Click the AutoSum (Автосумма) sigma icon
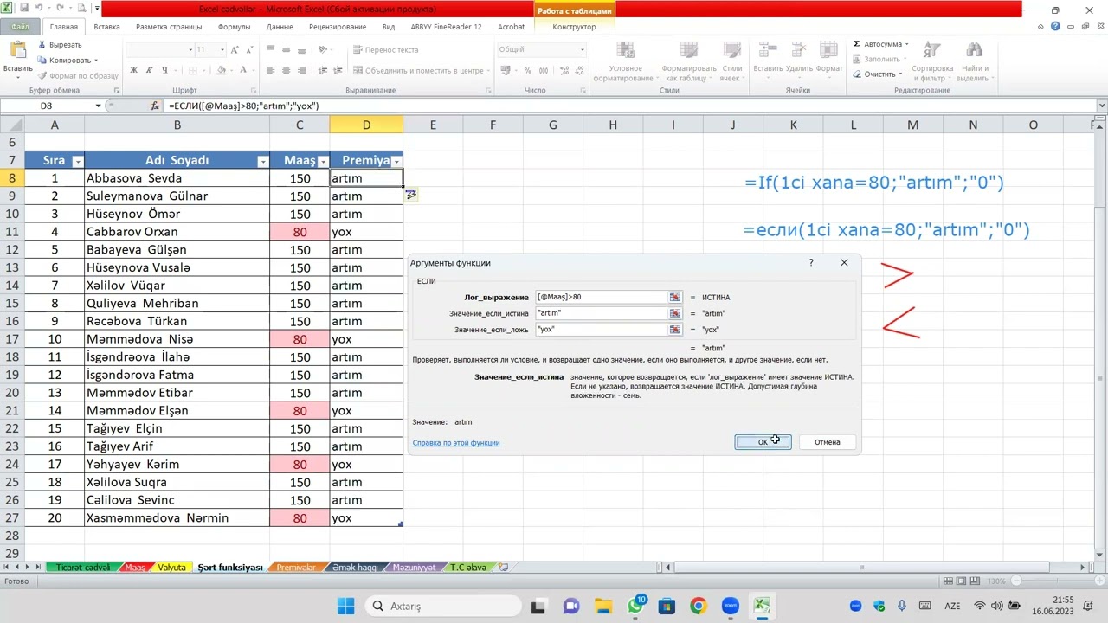The width and height of the screenshot is (1108, 623). point(857,44)
